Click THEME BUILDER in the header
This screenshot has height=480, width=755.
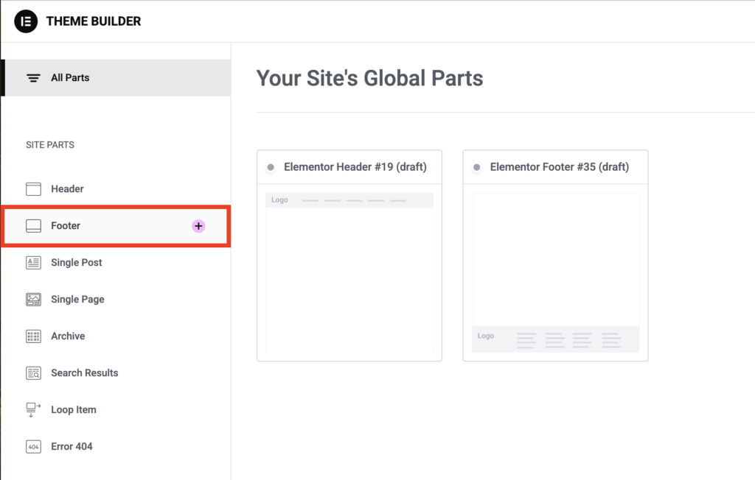[93, 21]
